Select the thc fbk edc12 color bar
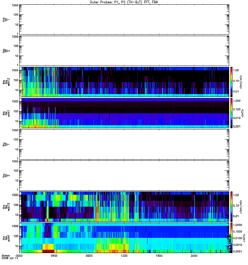 click(231, 206)
